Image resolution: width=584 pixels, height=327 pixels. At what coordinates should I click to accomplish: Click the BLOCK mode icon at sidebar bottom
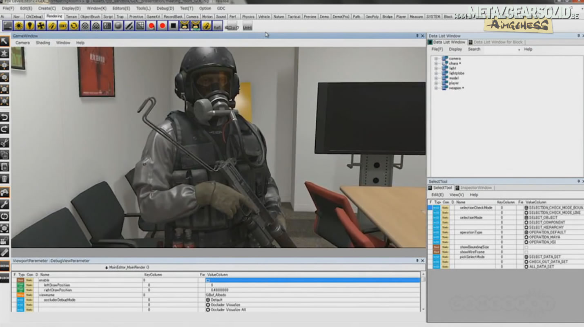pyautogui.click(x=4, y=278)
